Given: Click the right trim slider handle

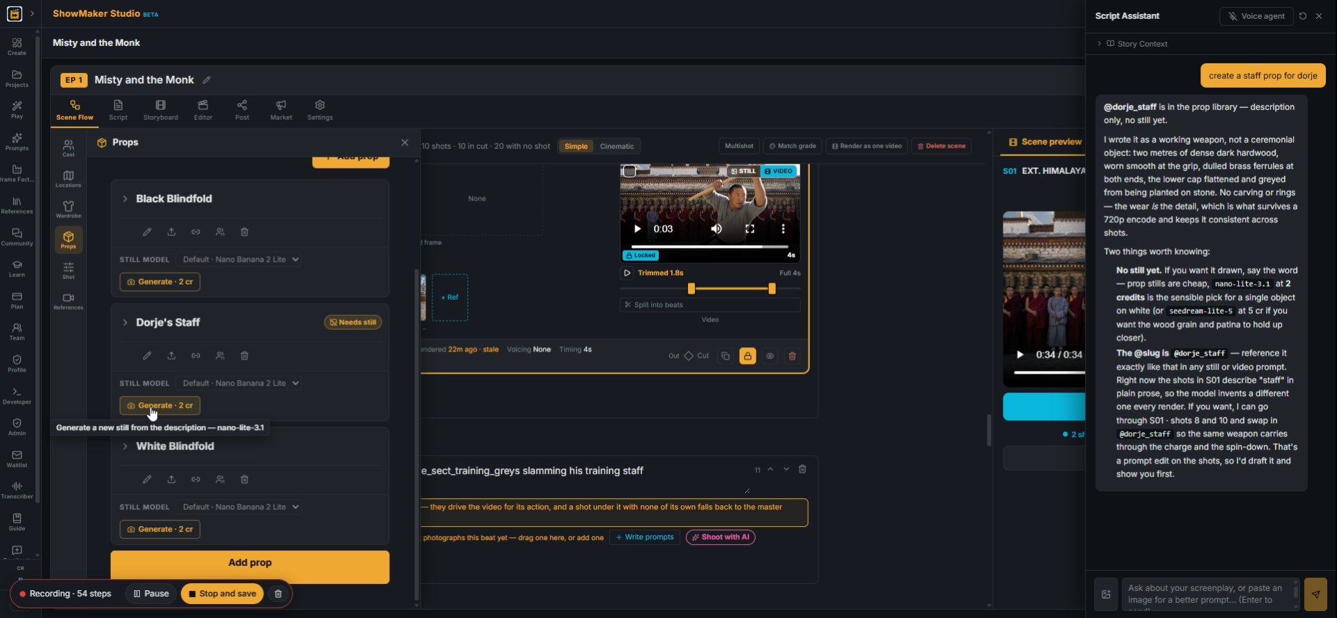Looking at the screenshot, I should tap(772, 289).
